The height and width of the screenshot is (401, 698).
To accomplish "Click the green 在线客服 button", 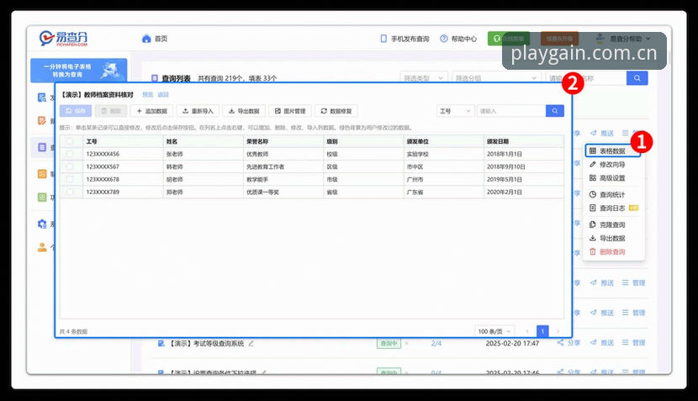I will [509, 39].
